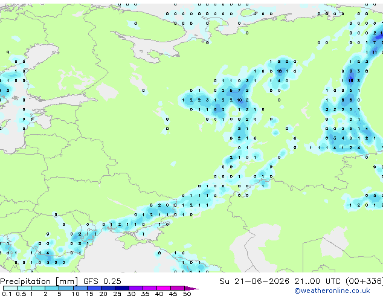Select the 2–5 mm legend color swatch

[52, 288]
